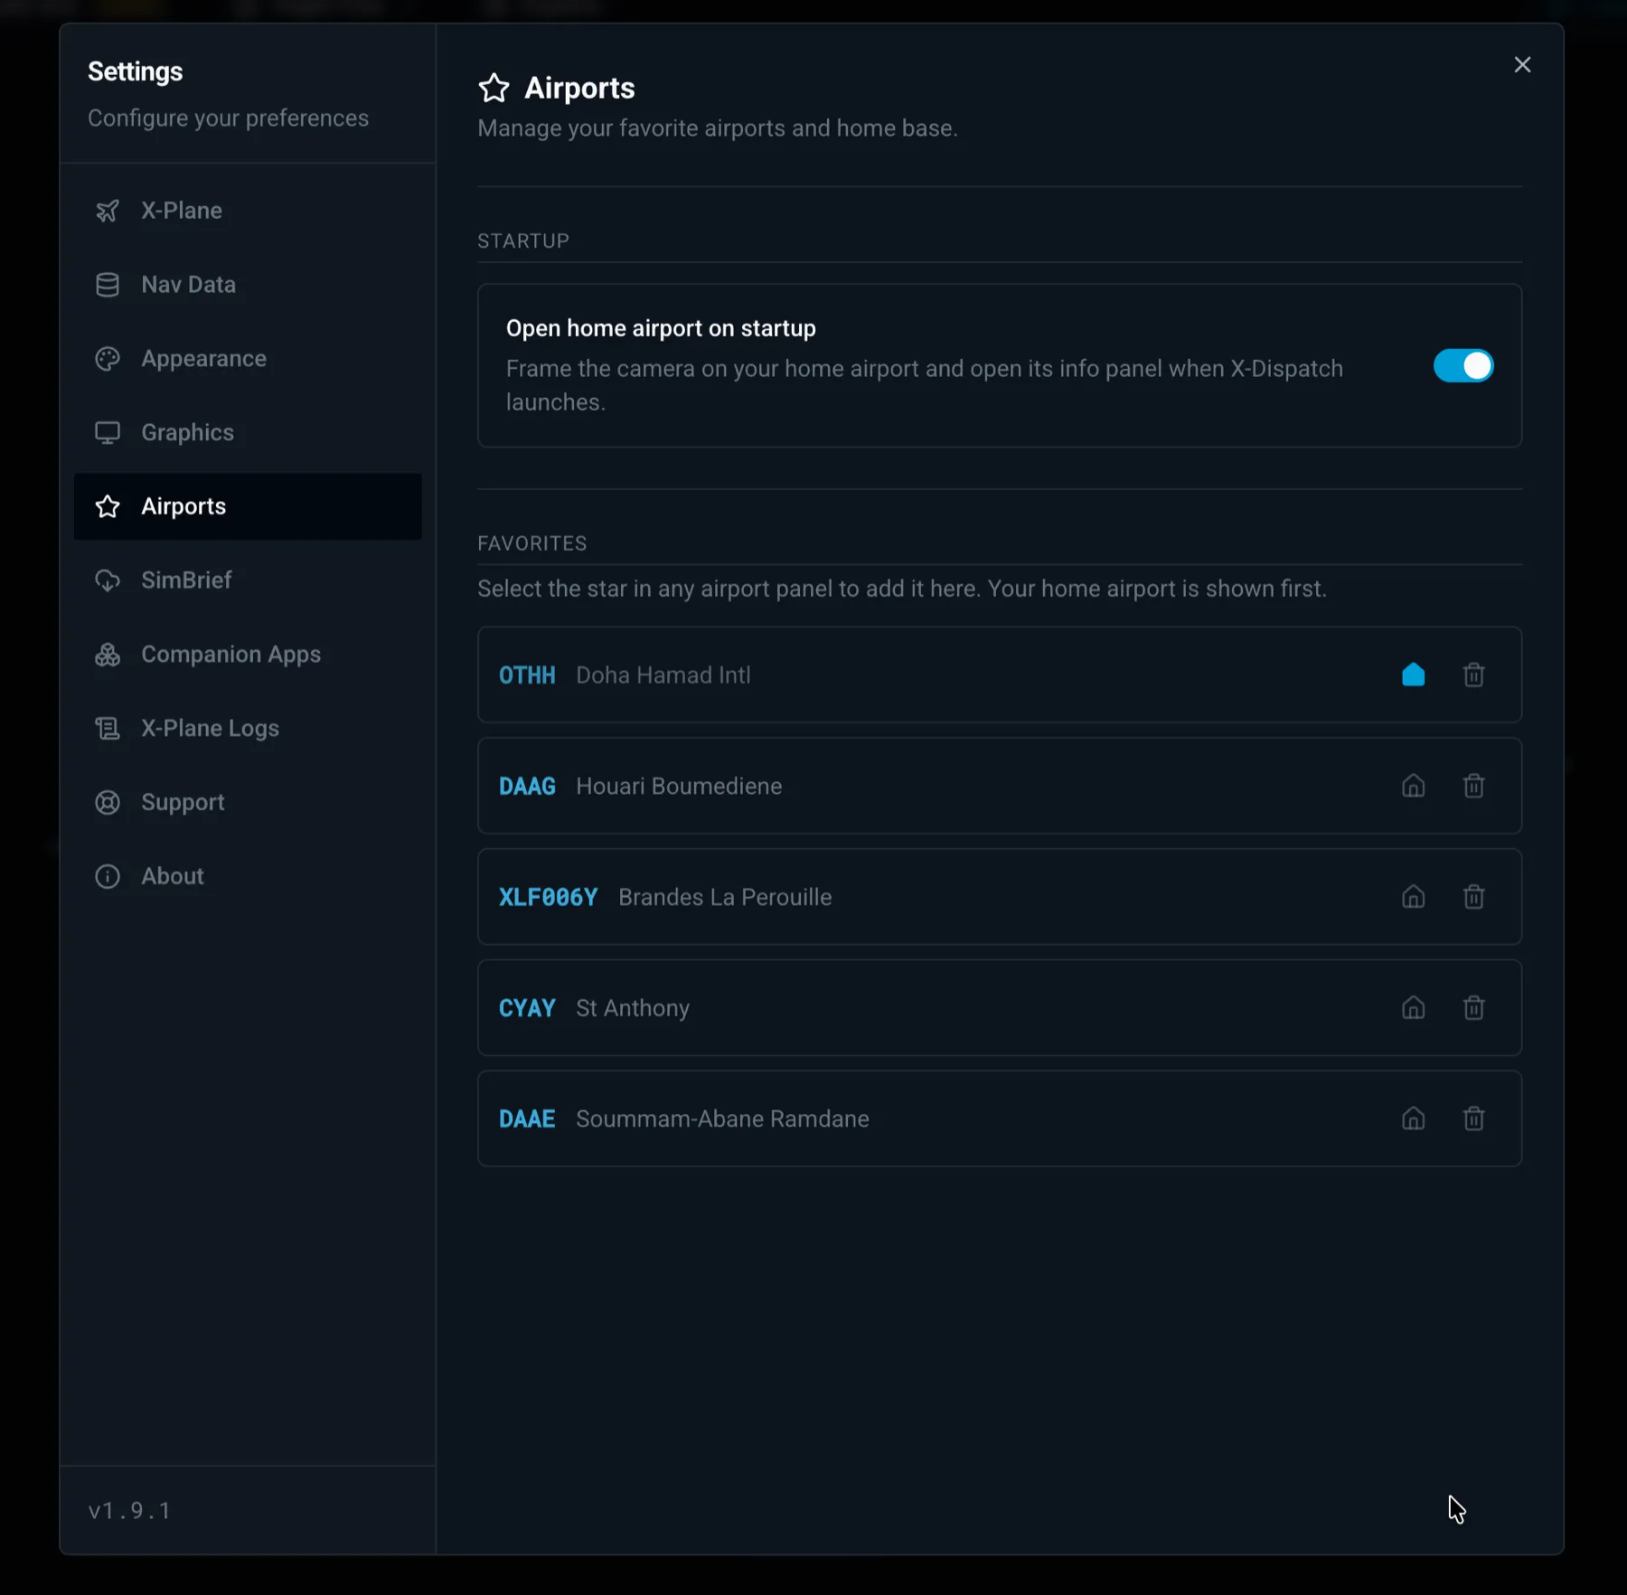This screenshot has width=1627, height=1595.
Task: Open the X-Plane settings section
Action: coord(248,211)
